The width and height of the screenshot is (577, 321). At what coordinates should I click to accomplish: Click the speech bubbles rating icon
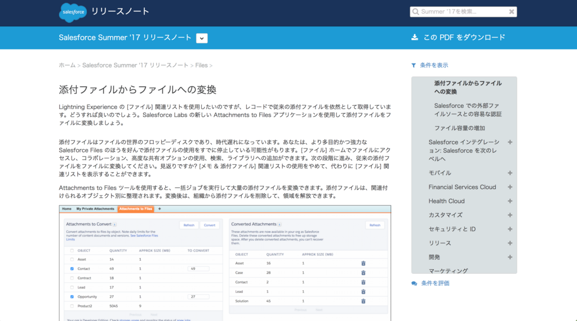point(414,283)
